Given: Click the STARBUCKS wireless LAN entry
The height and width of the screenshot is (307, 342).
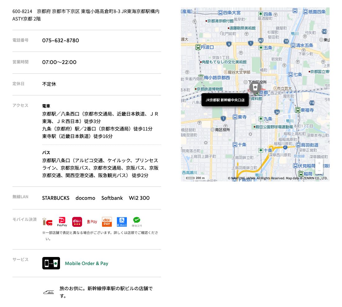Looking at the screenshot, I should (56, 198).
